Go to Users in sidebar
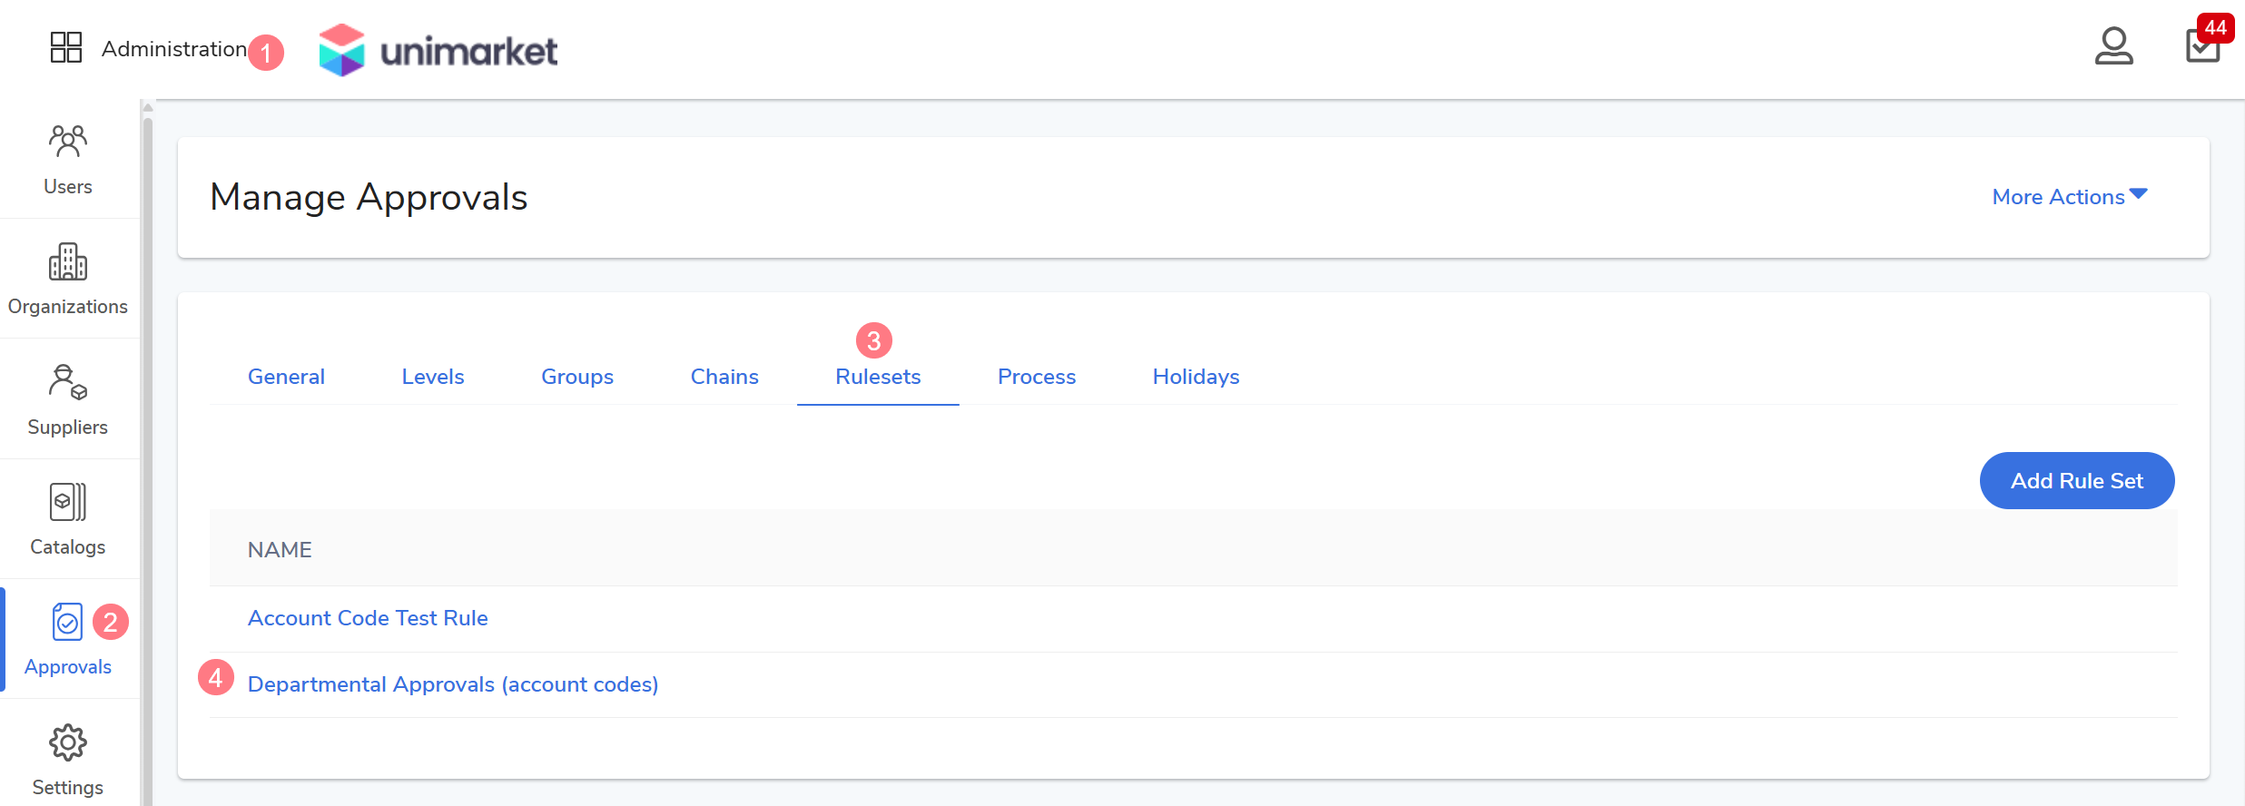2245x806 pixels. point(68,160)
